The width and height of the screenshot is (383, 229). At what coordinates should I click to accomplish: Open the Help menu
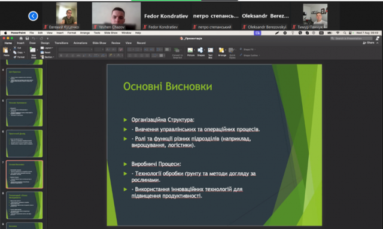click(x=138, y=33)
